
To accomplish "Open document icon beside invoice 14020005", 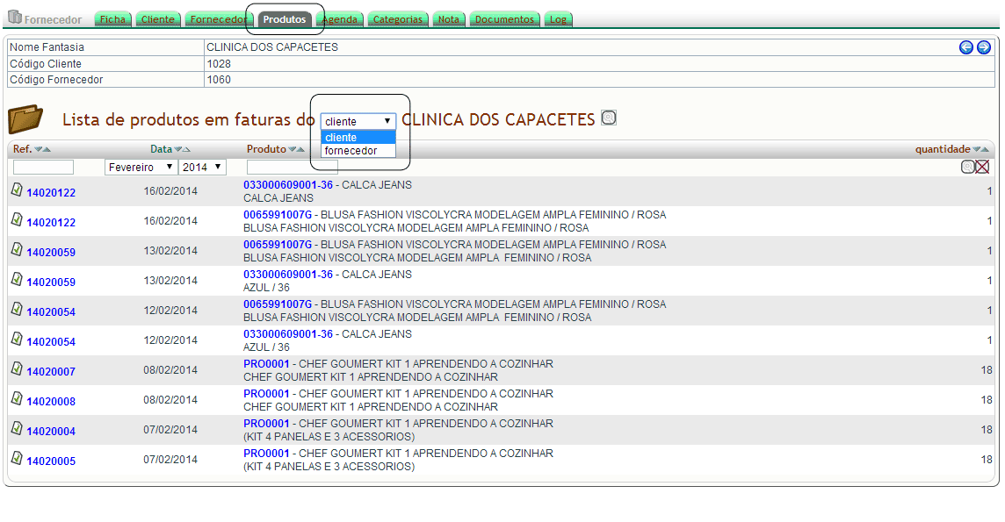I will pos(17,459).
